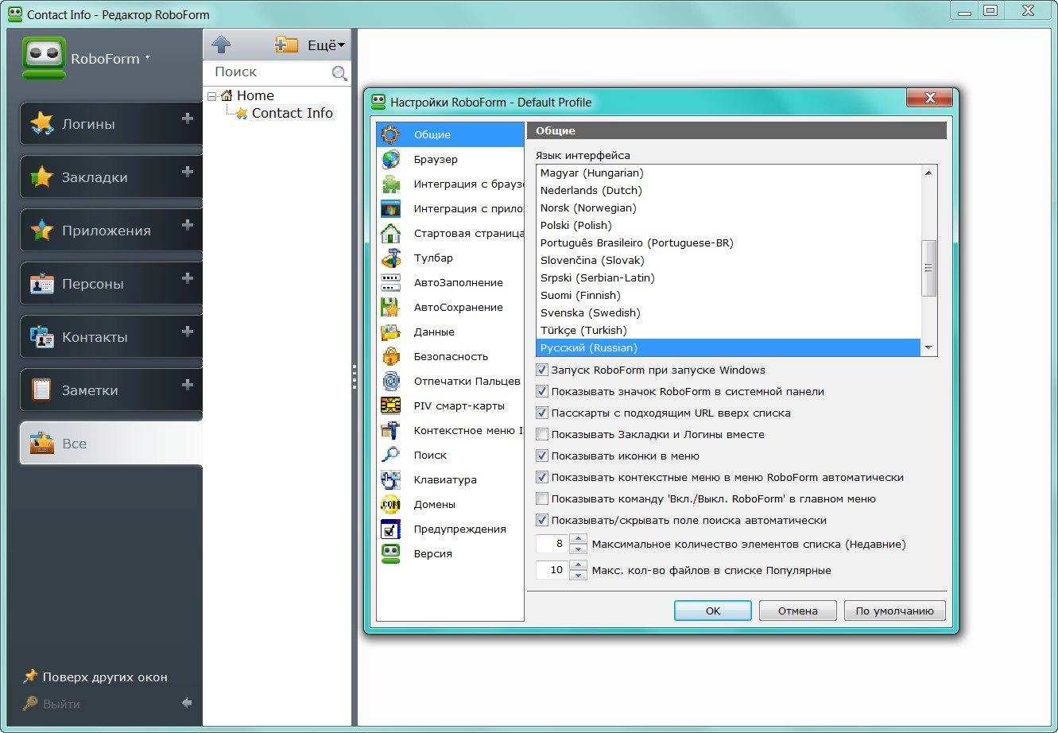The width and height of the screenshot is (1058, 733).
Task: Select the Версия robot icon
Action: point(390,553)
